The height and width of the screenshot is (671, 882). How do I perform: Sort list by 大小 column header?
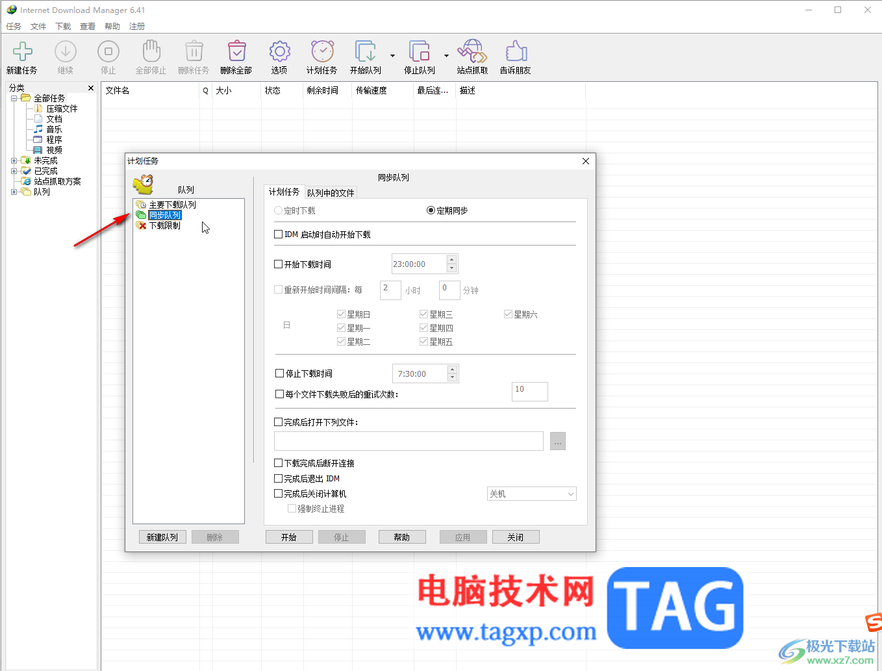(x=236, y=91)
